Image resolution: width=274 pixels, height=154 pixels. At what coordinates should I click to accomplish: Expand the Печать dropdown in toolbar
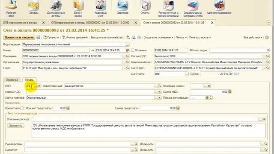tap(181, 37)
